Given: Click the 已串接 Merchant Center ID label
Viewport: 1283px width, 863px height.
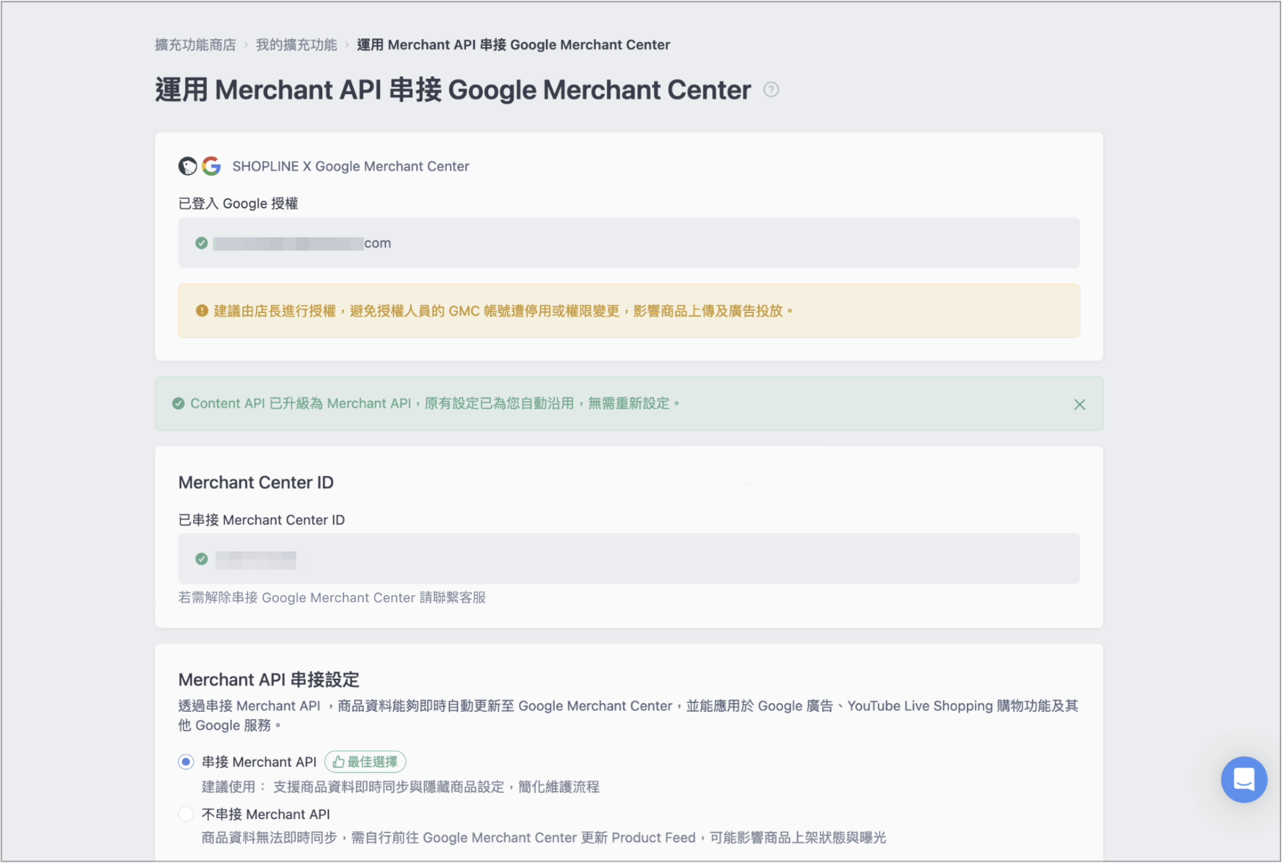Looking at the screenshot, I should [x=262, y=520].
